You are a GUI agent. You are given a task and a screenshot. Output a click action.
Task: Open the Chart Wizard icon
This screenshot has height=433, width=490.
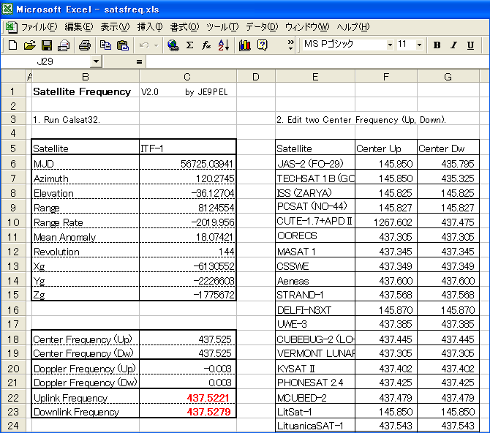pyautogui.click(x=245, y=45)
